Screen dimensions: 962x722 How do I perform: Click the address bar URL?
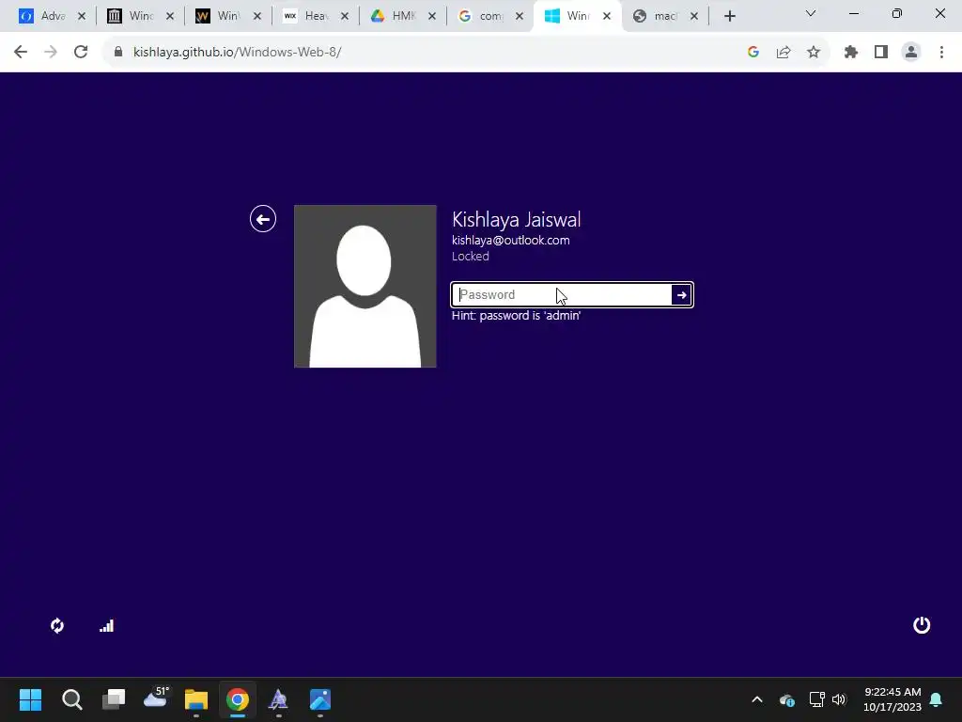pyautogui.click(x=237, y=53)
